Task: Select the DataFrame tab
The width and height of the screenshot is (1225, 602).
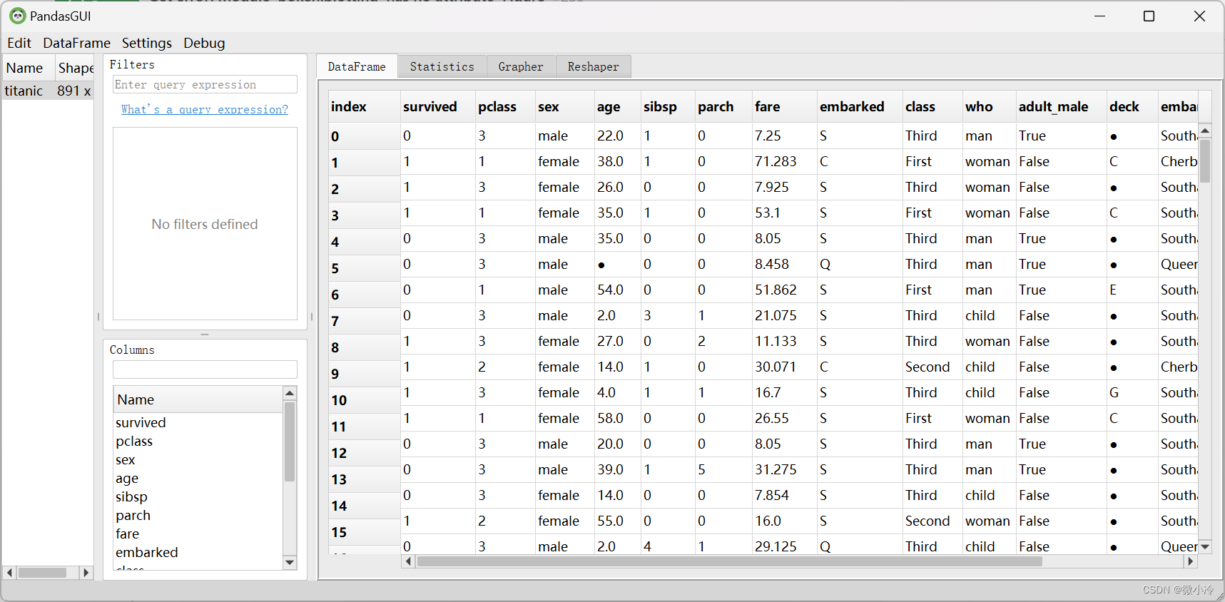Action: (x=357, y=66)
